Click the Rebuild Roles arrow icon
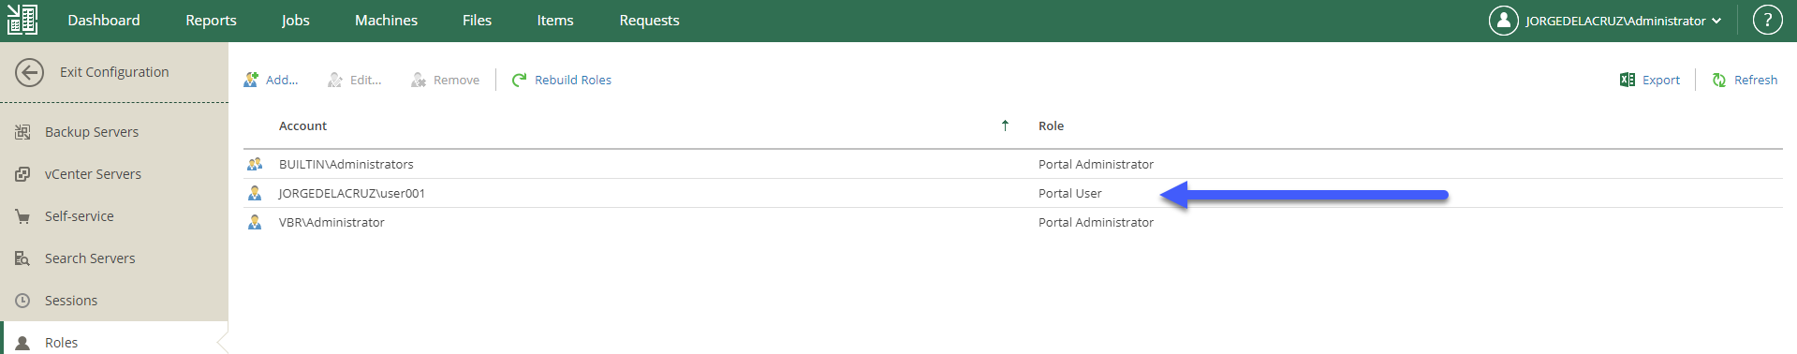 [520, 80]
